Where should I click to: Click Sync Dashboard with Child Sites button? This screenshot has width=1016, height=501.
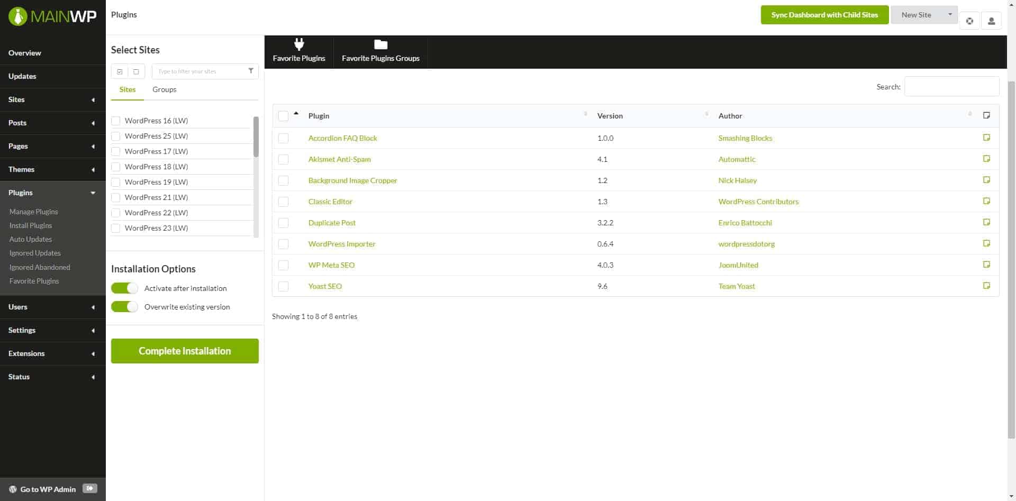coord(824,15)
